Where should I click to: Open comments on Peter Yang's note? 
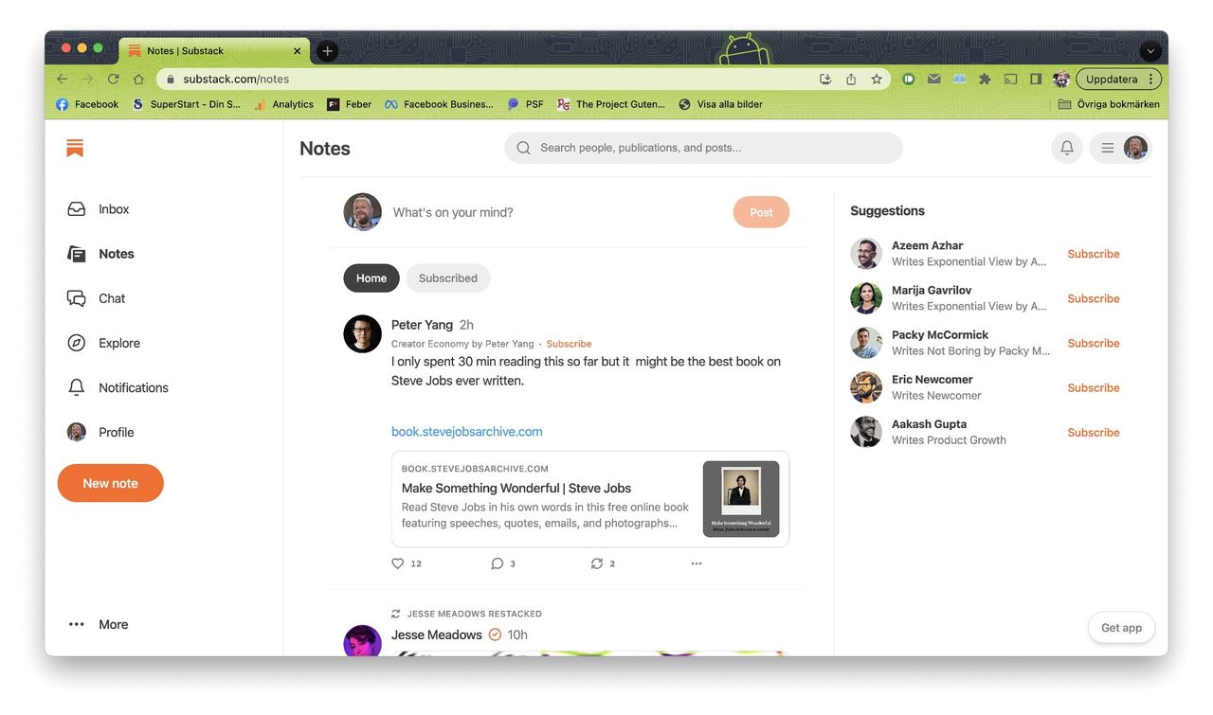498,563
